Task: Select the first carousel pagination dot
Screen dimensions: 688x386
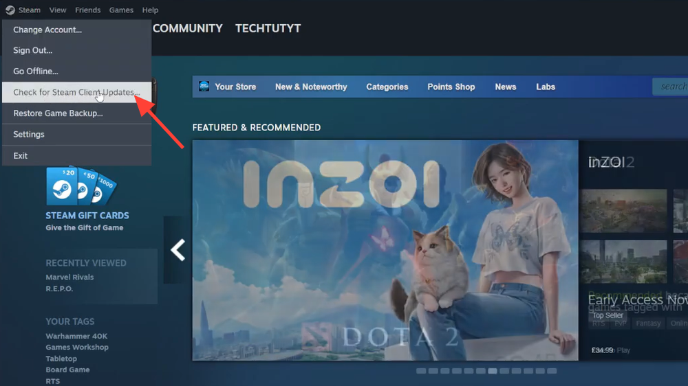Action: pyautogui.click(x=421, y=371)
